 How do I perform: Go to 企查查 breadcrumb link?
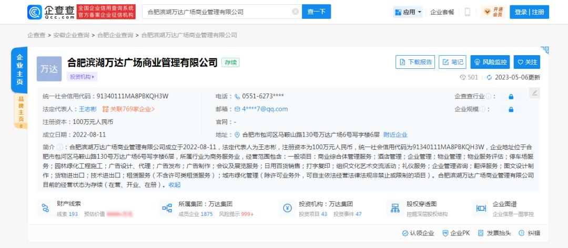click(x=37, y=35)
